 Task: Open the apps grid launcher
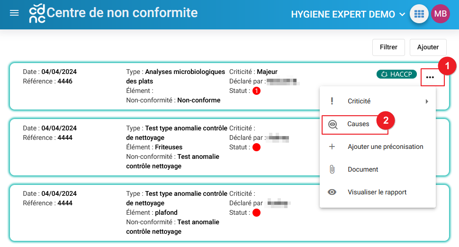coord(419,14)
